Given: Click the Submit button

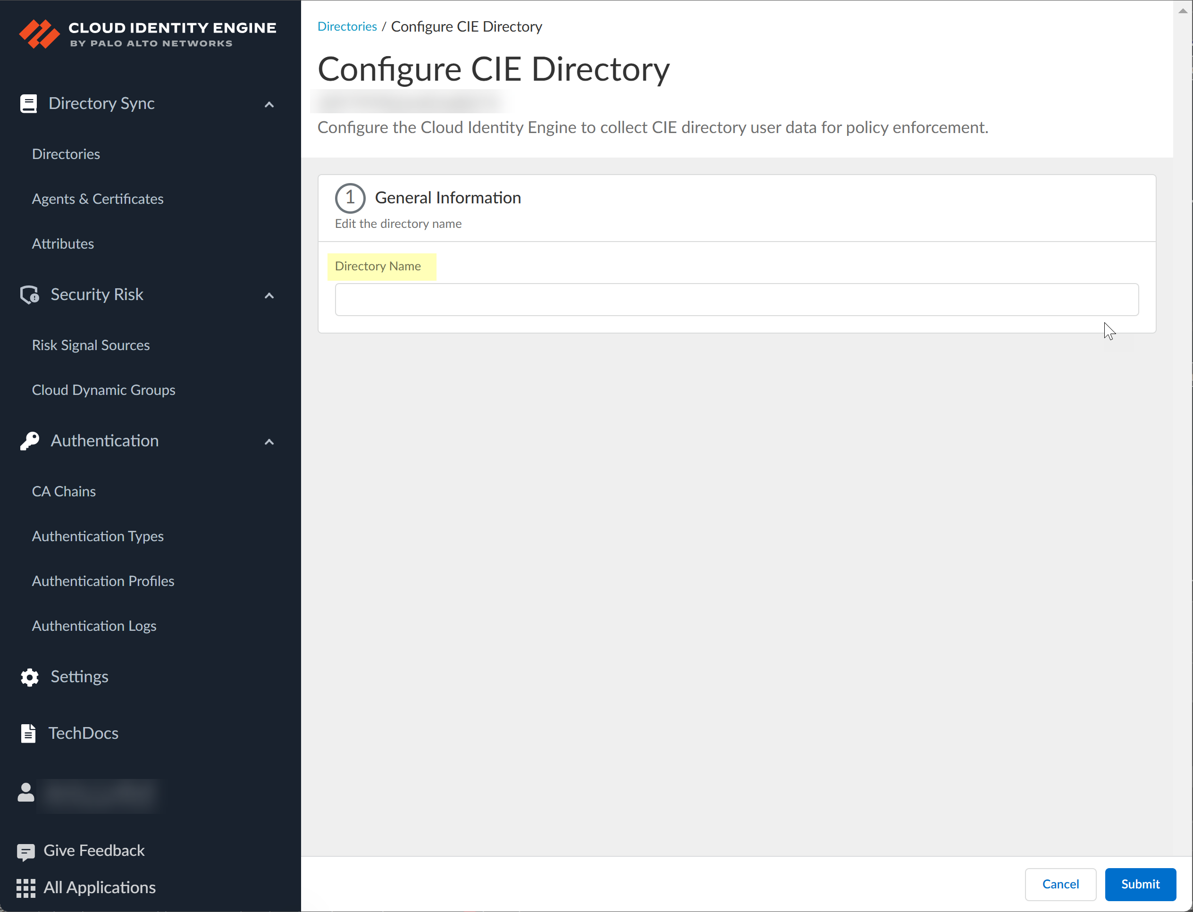Looking at the screenshot, I should (1140, 884).
